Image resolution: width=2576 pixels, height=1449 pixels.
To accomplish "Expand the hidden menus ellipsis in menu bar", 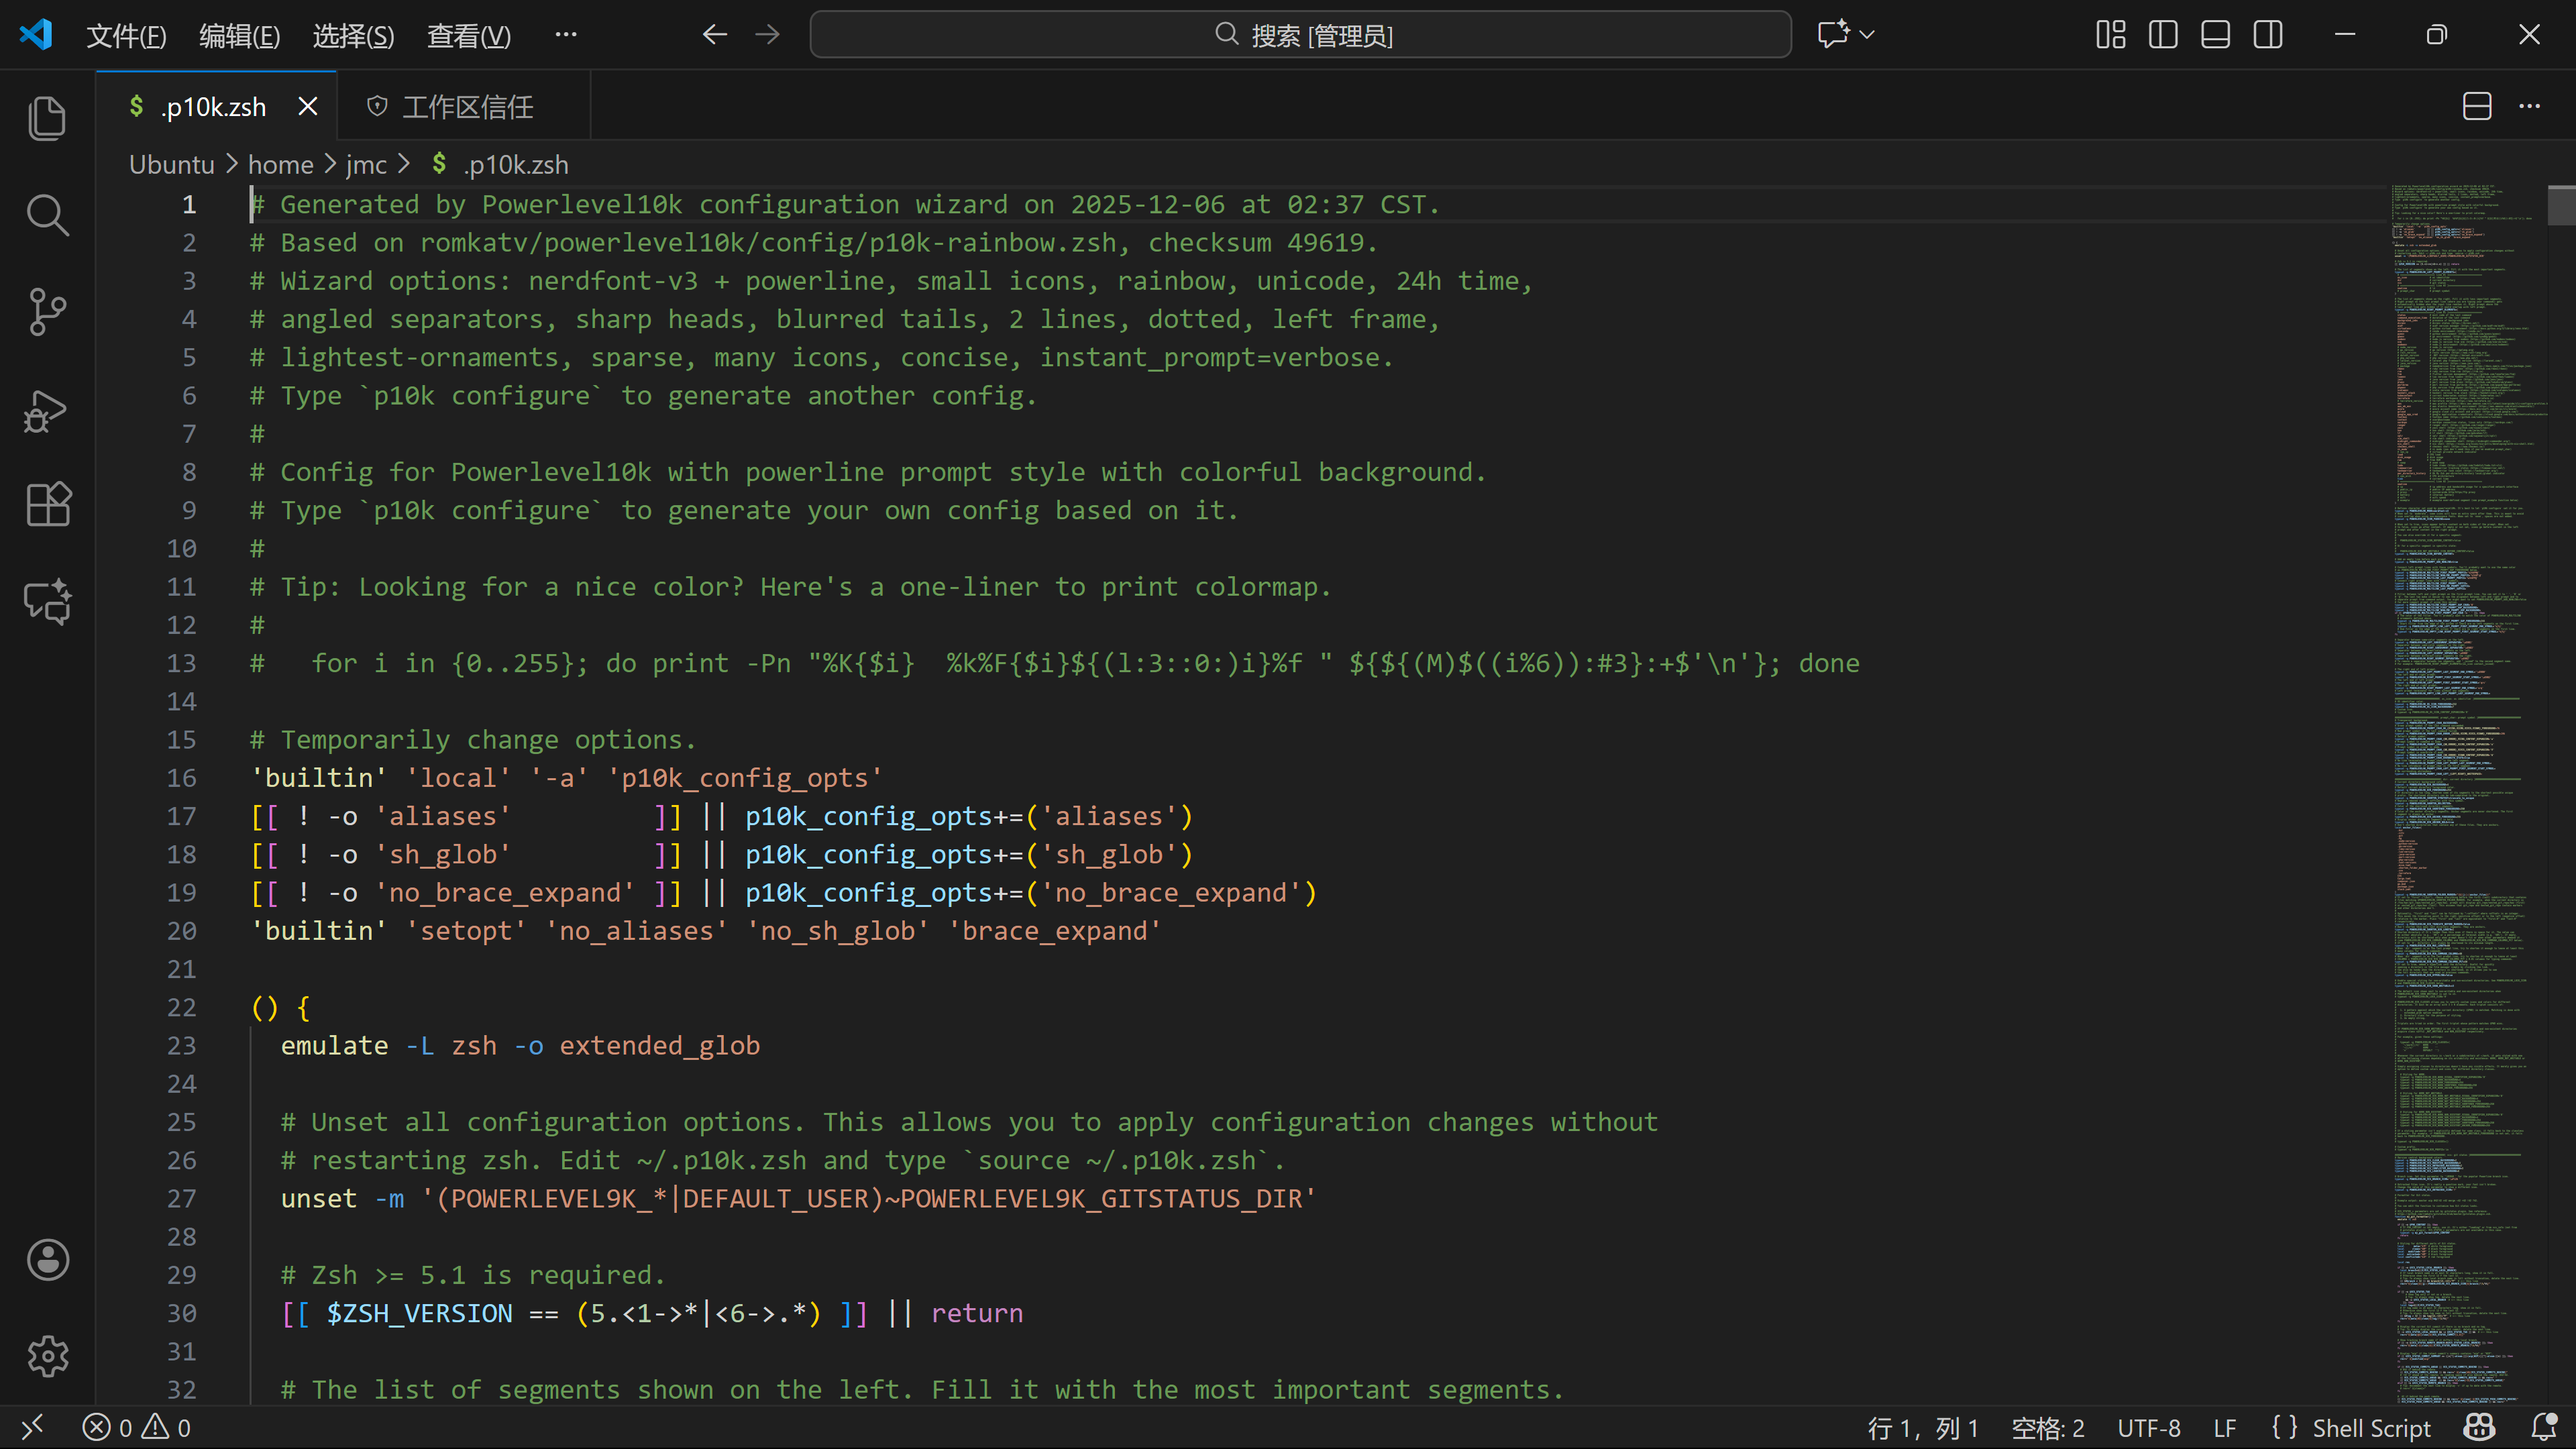I will point(566,35).
